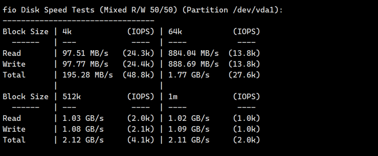The image size is (378, 156).
Task: Click the 512k block size header
Action: (x=71, y=97)
